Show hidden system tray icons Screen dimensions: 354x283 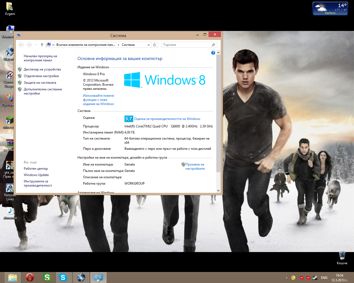pos(287,278)
